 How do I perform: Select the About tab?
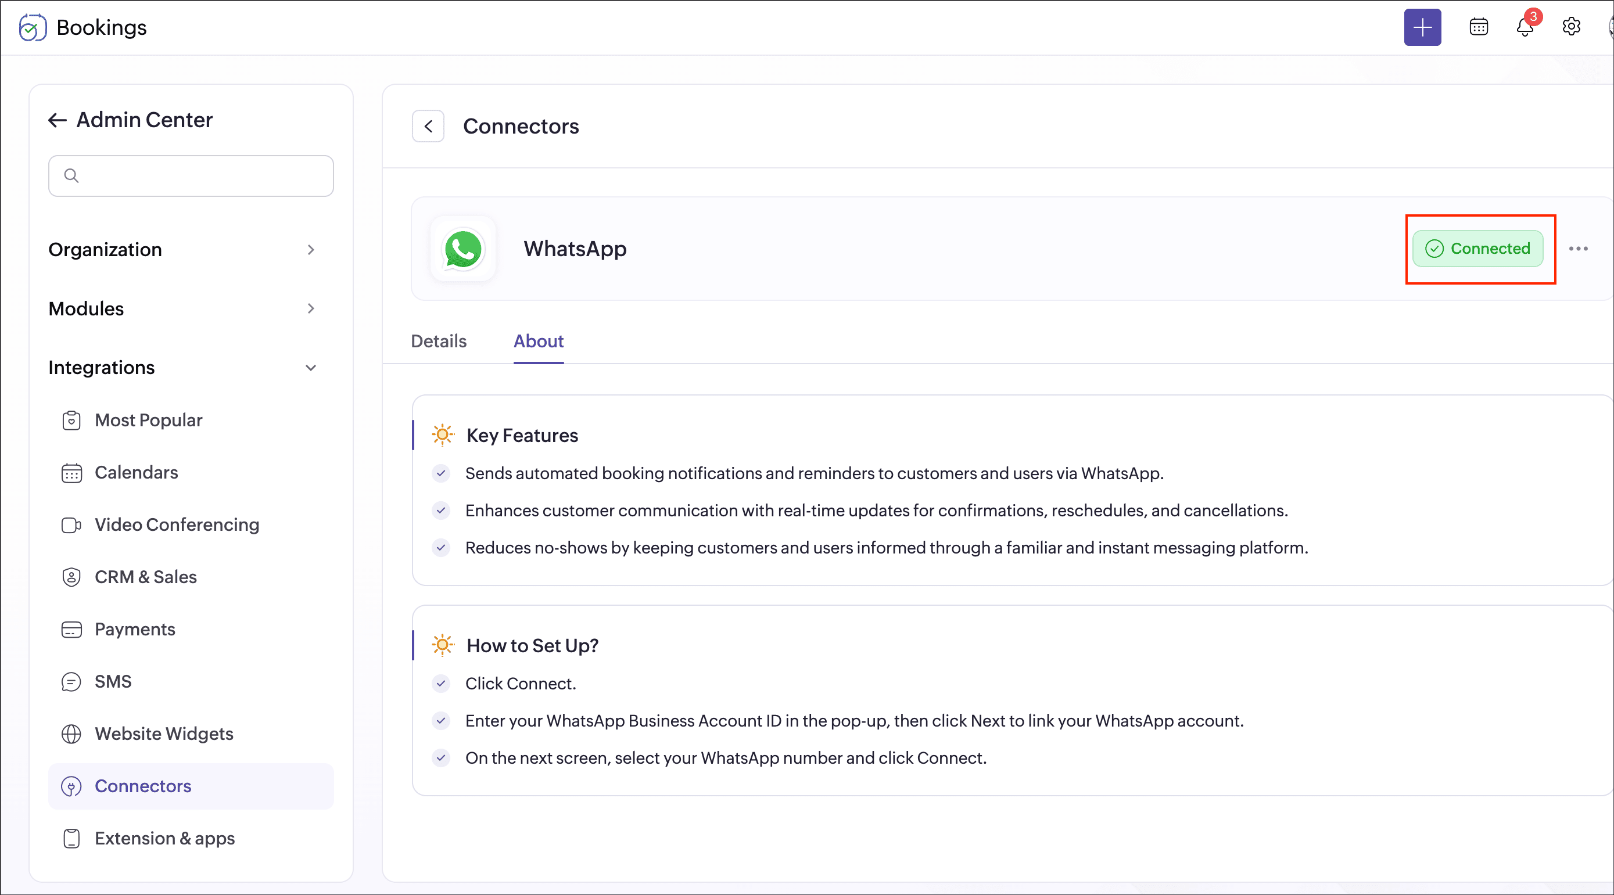(538, 342)
